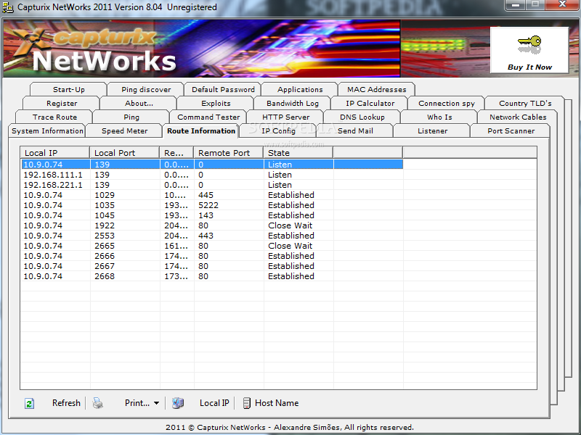Switch to the Connection spy tab
This screenshot has width=581, height=435.
click(x=447, y=103)
